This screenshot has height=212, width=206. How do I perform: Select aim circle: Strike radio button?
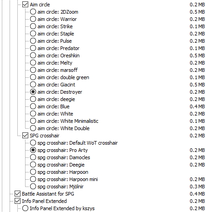(x=33, y=26)
